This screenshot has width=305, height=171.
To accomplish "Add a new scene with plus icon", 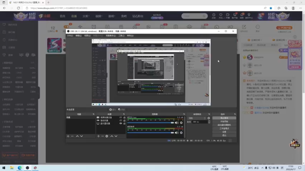I will 68,136.
